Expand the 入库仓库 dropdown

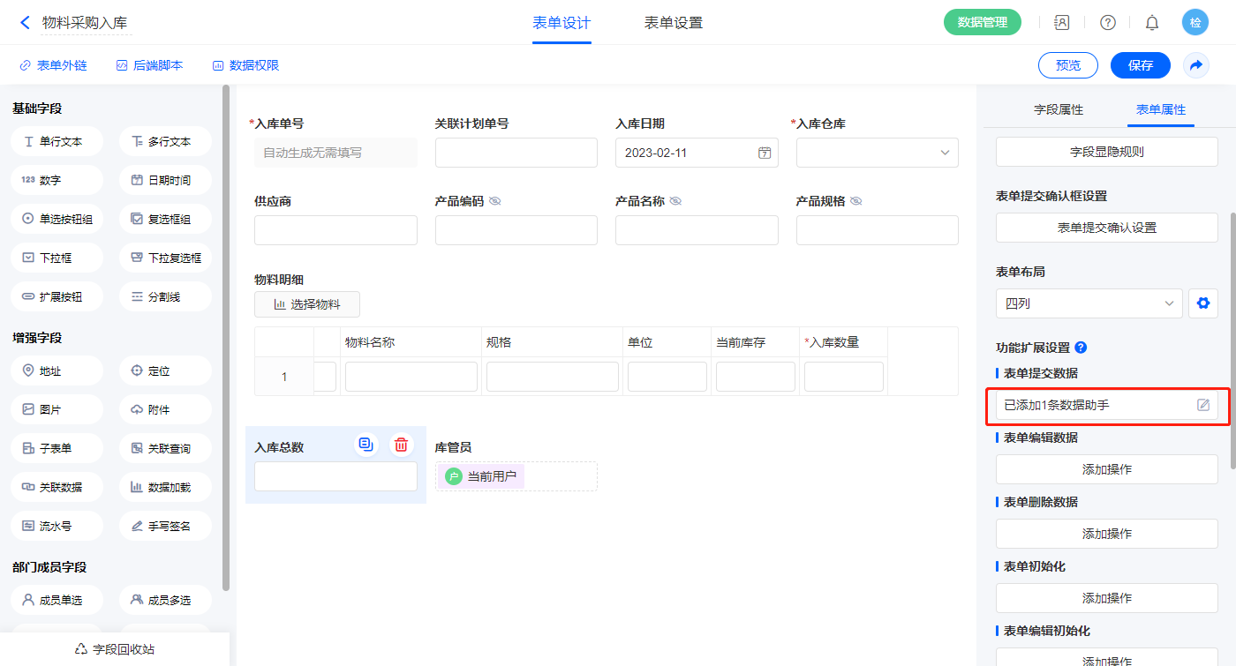(x=877, y=153)
